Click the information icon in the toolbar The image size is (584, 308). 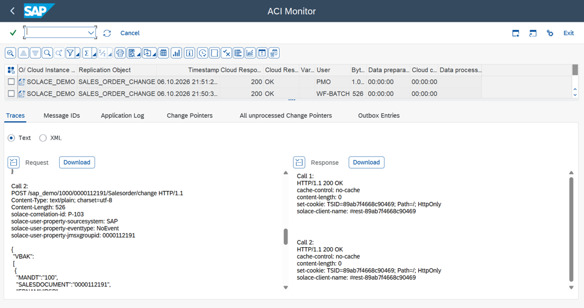190,53
